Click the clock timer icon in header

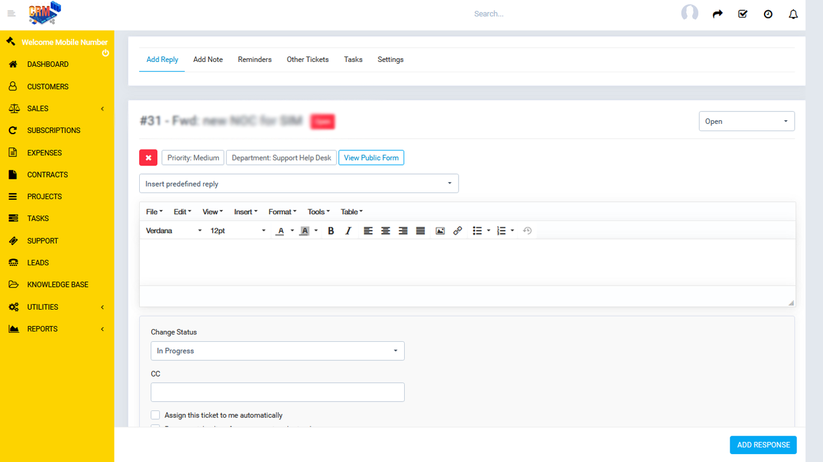pyautogui.click(x=768, y=14)
